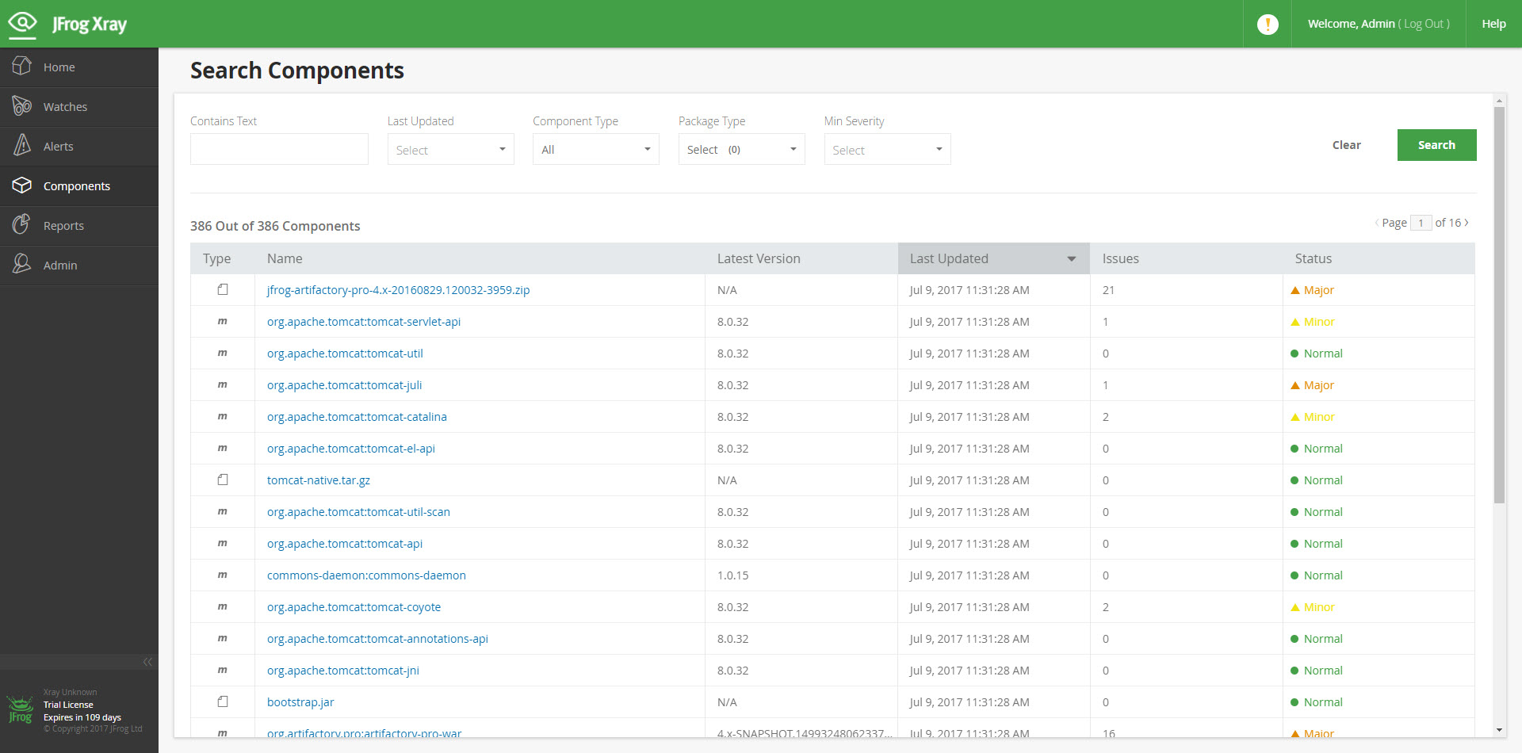Click inside the Contains Text input field
Image resolution: width=1522 pixels, height=753 pixels.
[279, 149]
